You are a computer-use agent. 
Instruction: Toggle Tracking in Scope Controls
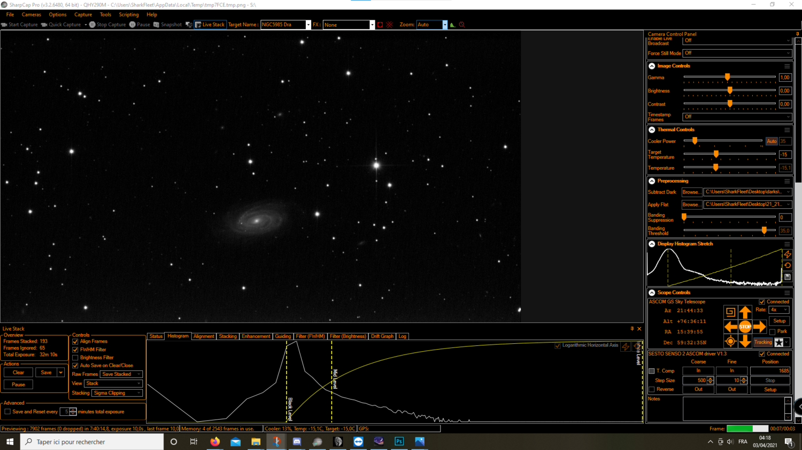point(762,342)
